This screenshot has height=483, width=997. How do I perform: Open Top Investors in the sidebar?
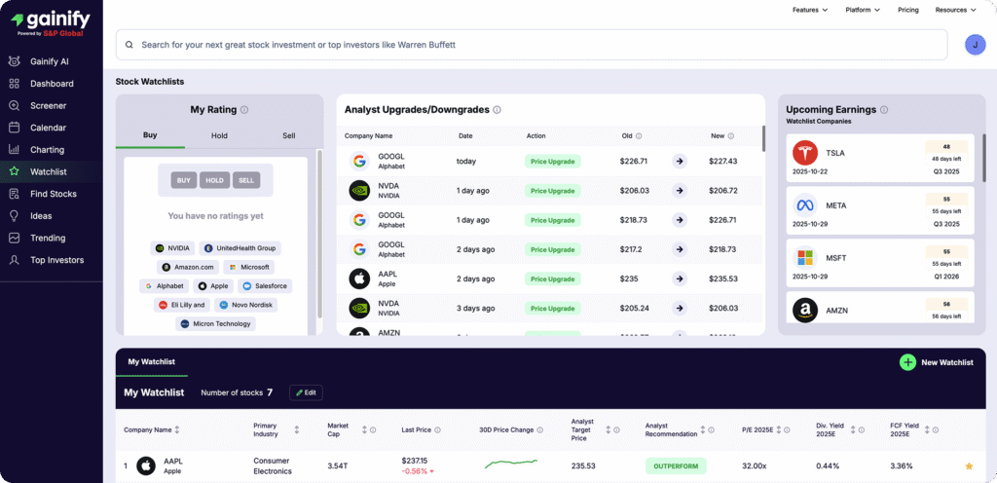56,260
